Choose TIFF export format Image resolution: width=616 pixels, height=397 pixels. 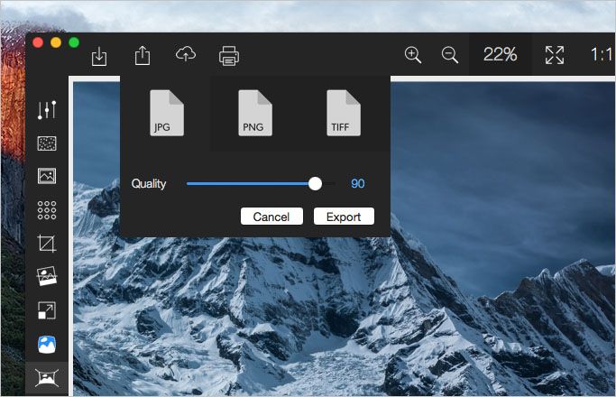[344, 113]
